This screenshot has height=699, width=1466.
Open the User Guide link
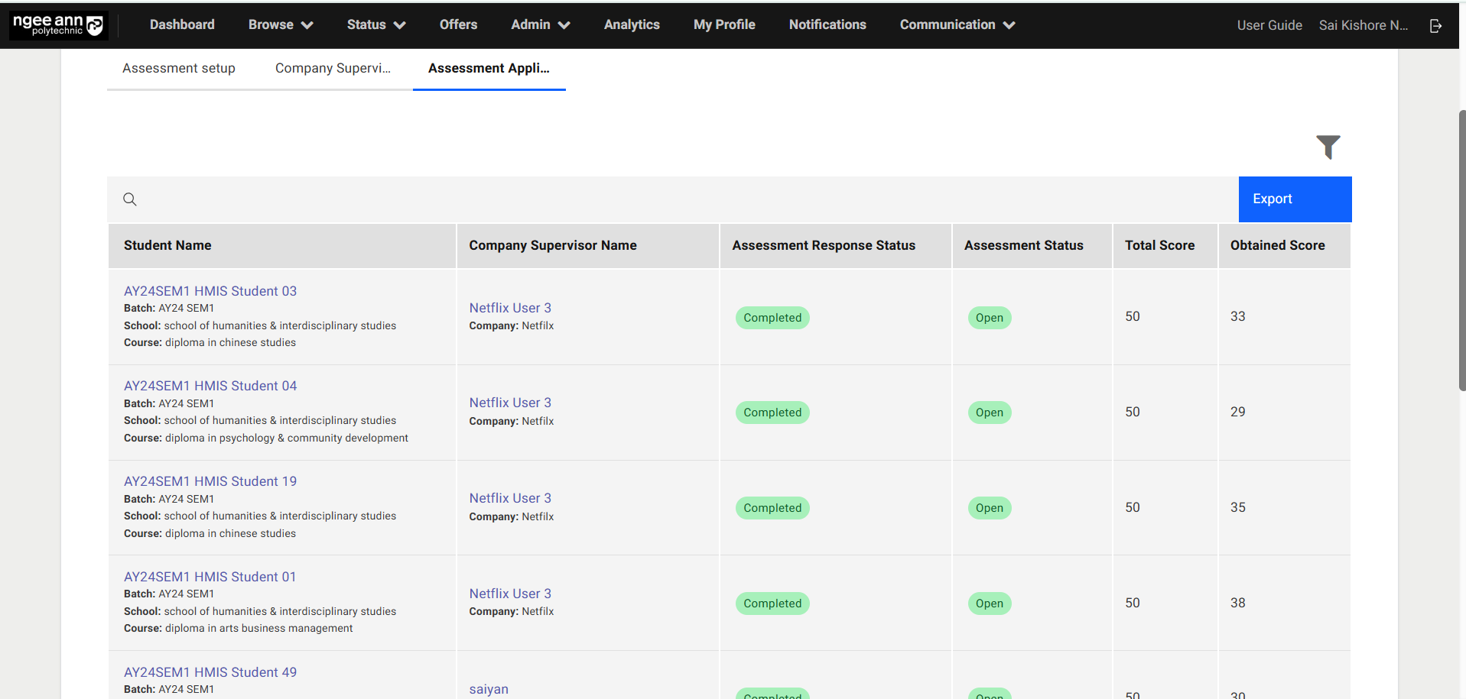1269,26
